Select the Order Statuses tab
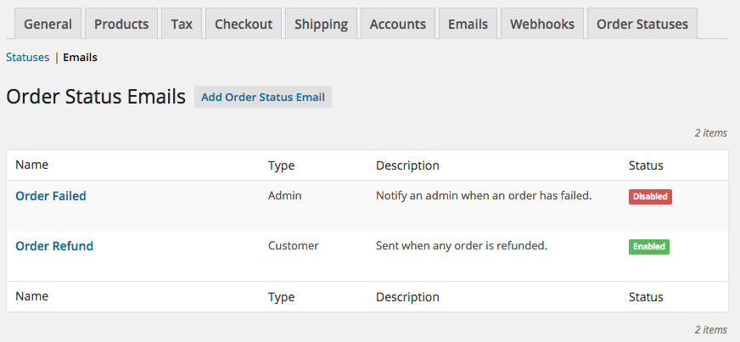740x342 pixels. pyautogui.click(x=642, y=24)
